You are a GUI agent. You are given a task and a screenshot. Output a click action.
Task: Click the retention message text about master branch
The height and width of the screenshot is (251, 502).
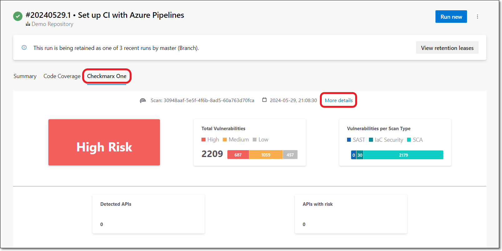116,48
